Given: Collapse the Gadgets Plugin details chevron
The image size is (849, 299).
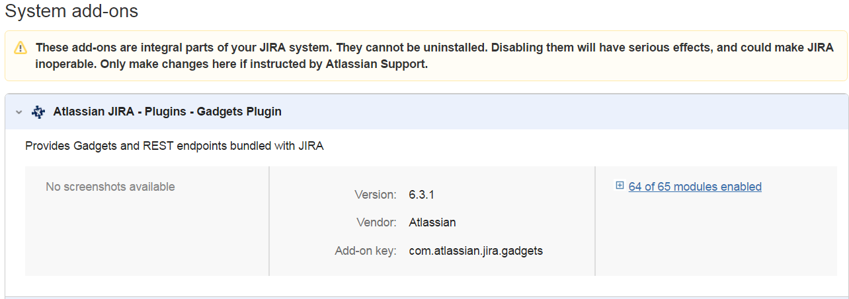Looking at the screenshot, I should [x=19, y=112].
